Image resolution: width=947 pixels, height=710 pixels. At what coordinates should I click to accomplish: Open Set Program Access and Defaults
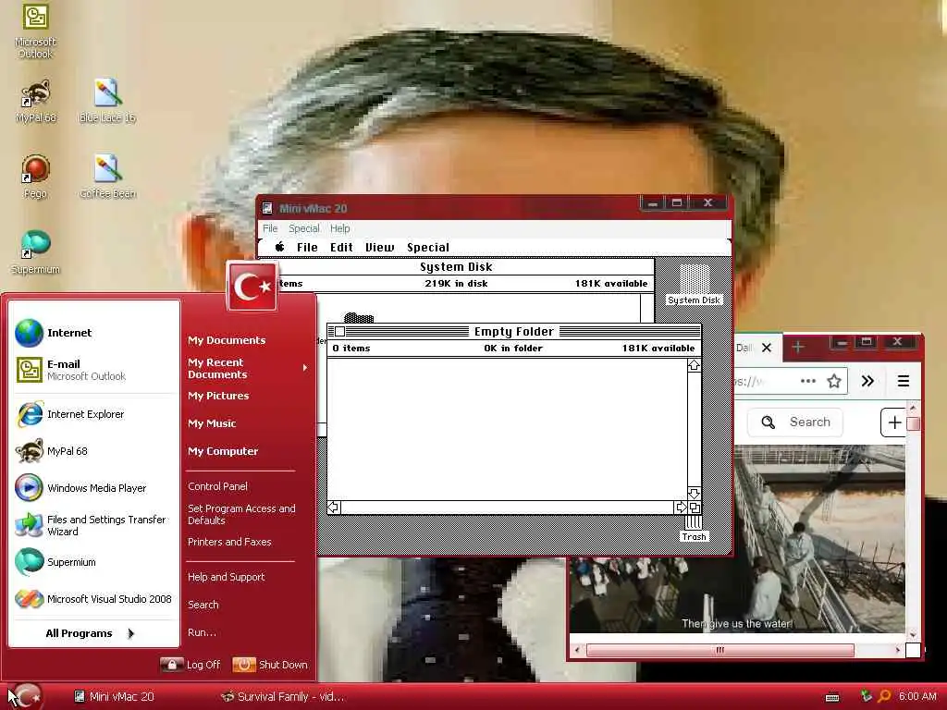pos(241,514)
